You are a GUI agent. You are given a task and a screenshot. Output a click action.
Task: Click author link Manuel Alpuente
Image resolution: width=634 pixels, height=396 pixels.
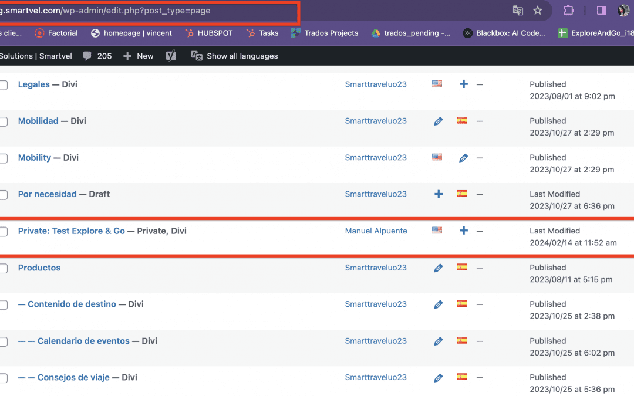click(376, 231)
